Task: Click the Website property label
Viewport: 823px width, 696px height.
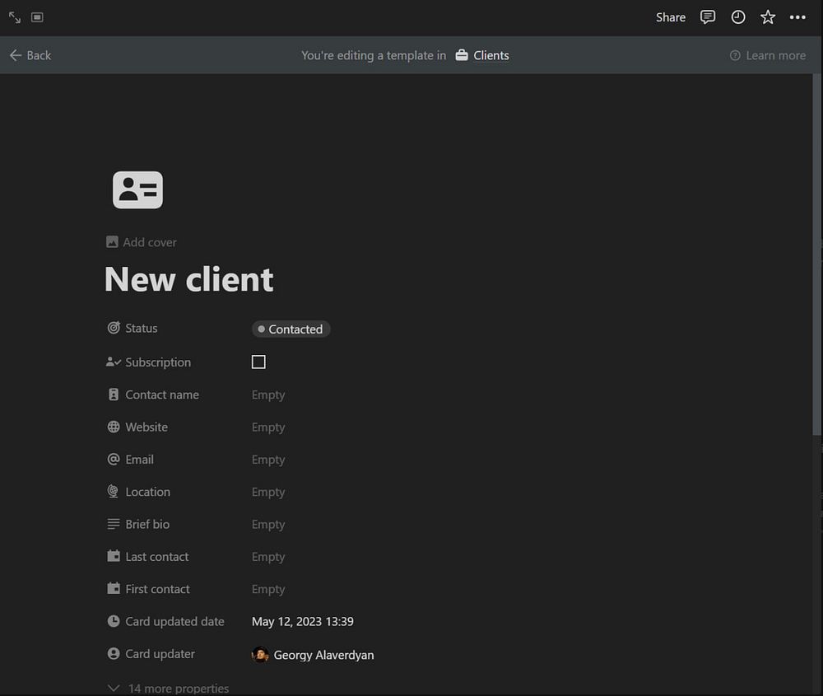Action: pyautogui.click(x=146, y=427)
